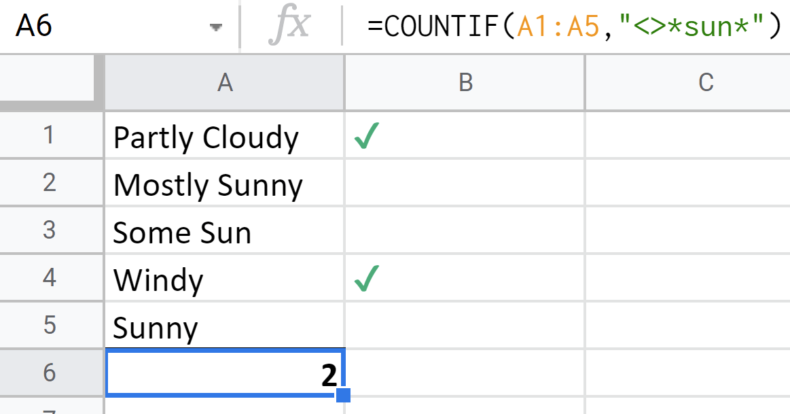
Task: Select row header 6
Action: [x=51, y=373]
